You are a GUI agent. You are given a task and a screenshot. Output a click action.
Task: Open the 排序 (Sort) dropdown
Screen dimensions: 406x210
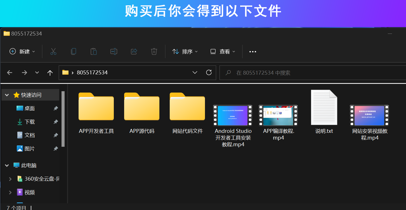click(185, 51)
